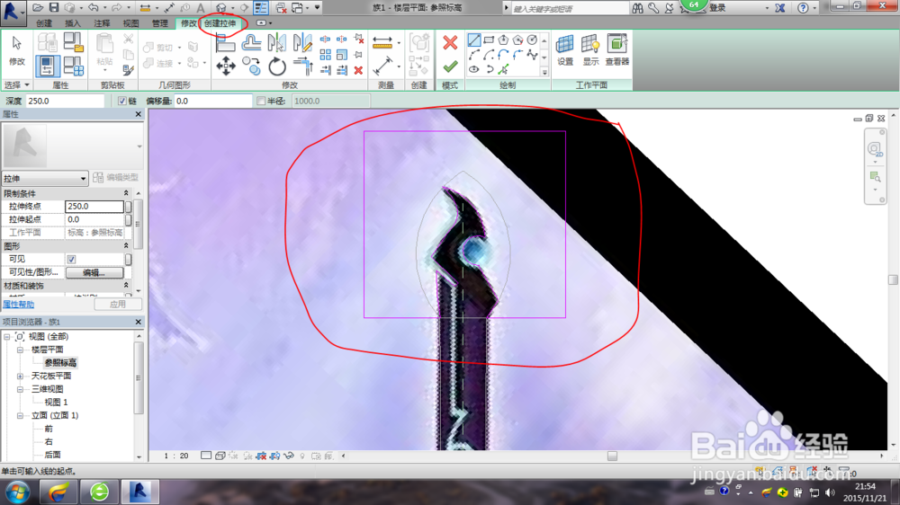
Task: Select the Array tool
Action: (326, 55)
